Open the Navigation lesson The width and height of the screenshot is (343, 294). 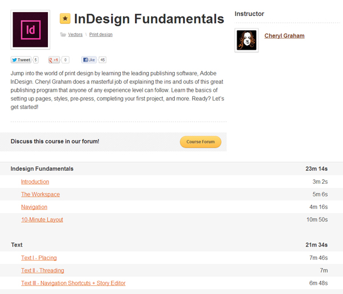(34, 207)
